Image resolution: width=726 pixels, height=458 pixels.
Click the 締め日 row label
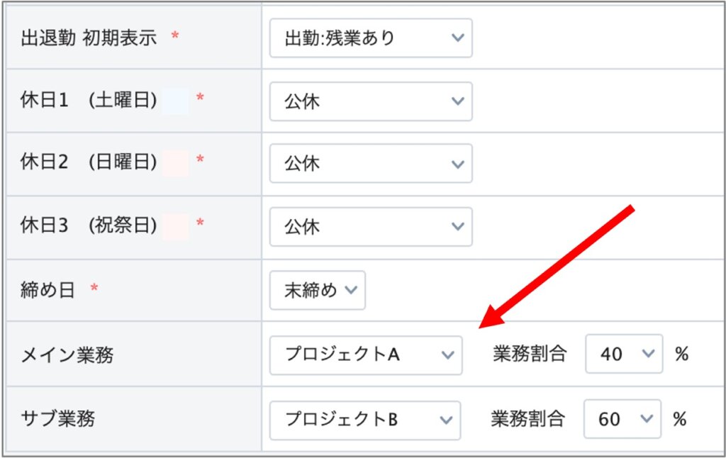[x=48, y=290]
